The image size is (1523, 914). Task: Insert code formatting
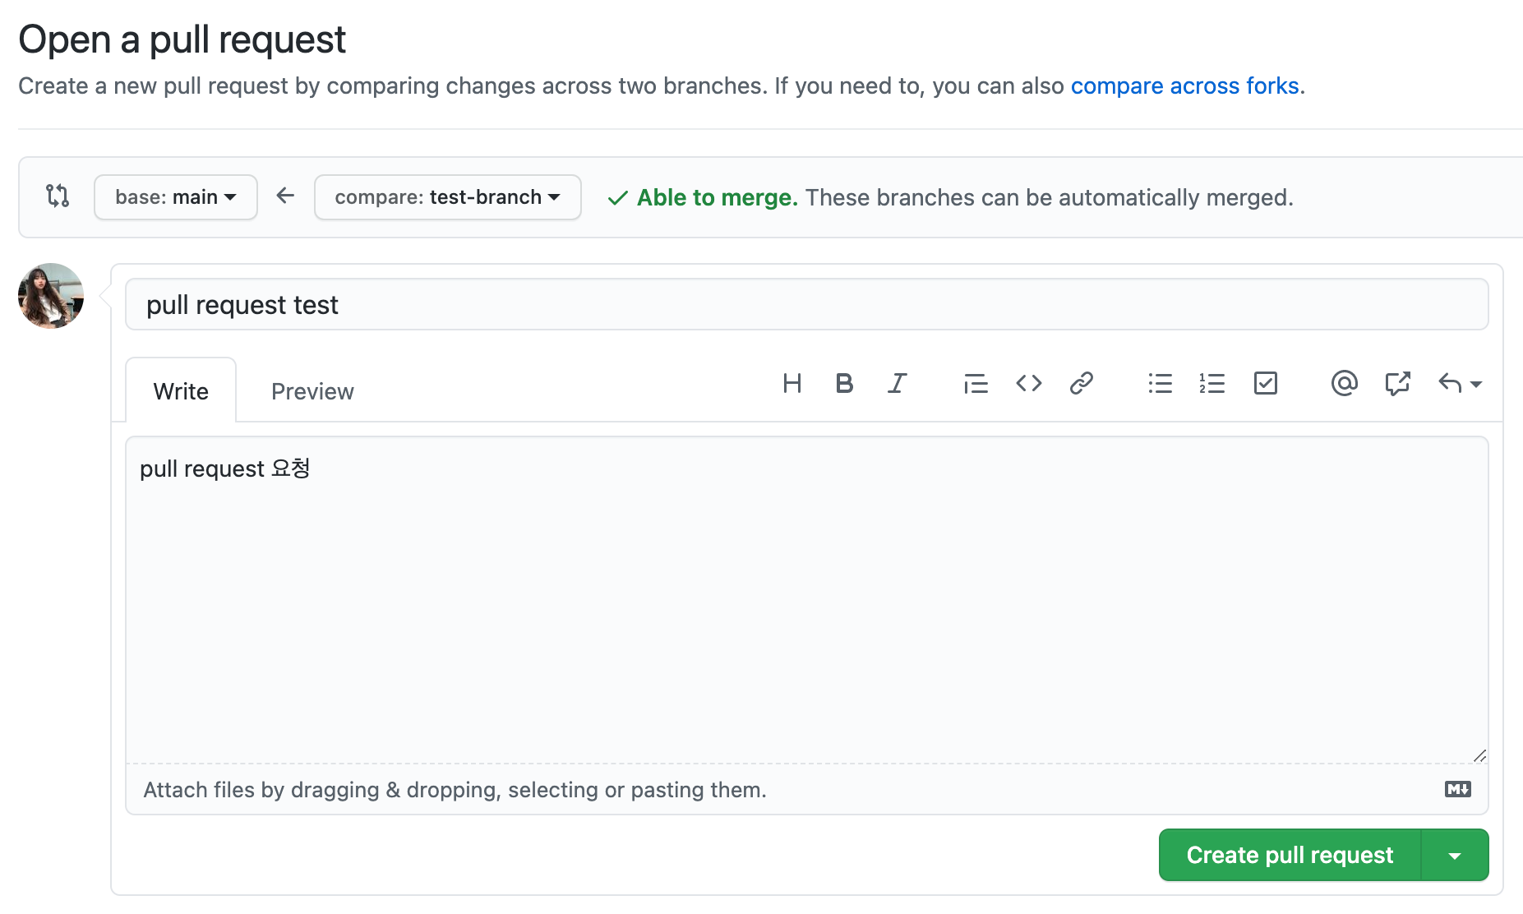(1028, 383)
